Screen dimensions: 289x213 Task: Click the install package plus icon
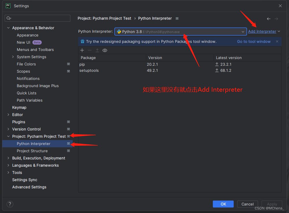click(82, 50)
